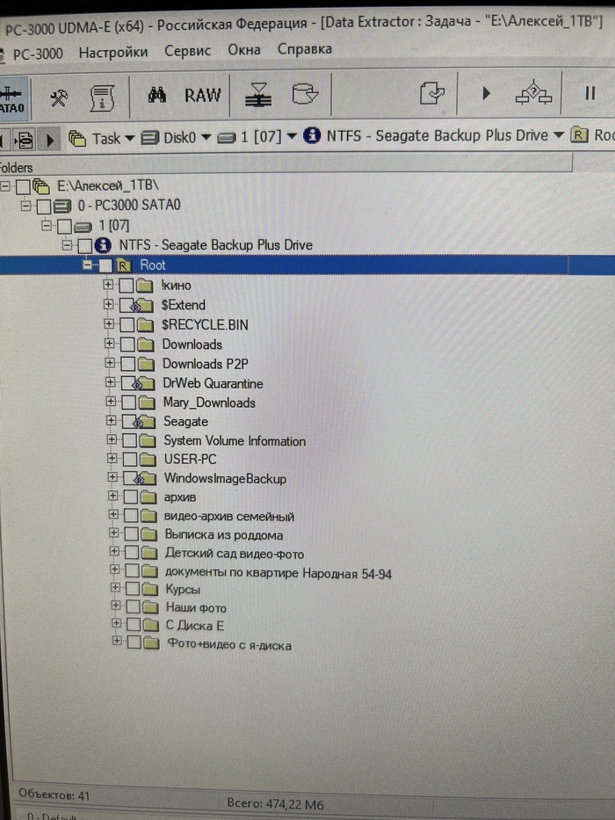615x820 pixels.
Task: Click the System Volume Information folder icon
Action: point(148,441)
